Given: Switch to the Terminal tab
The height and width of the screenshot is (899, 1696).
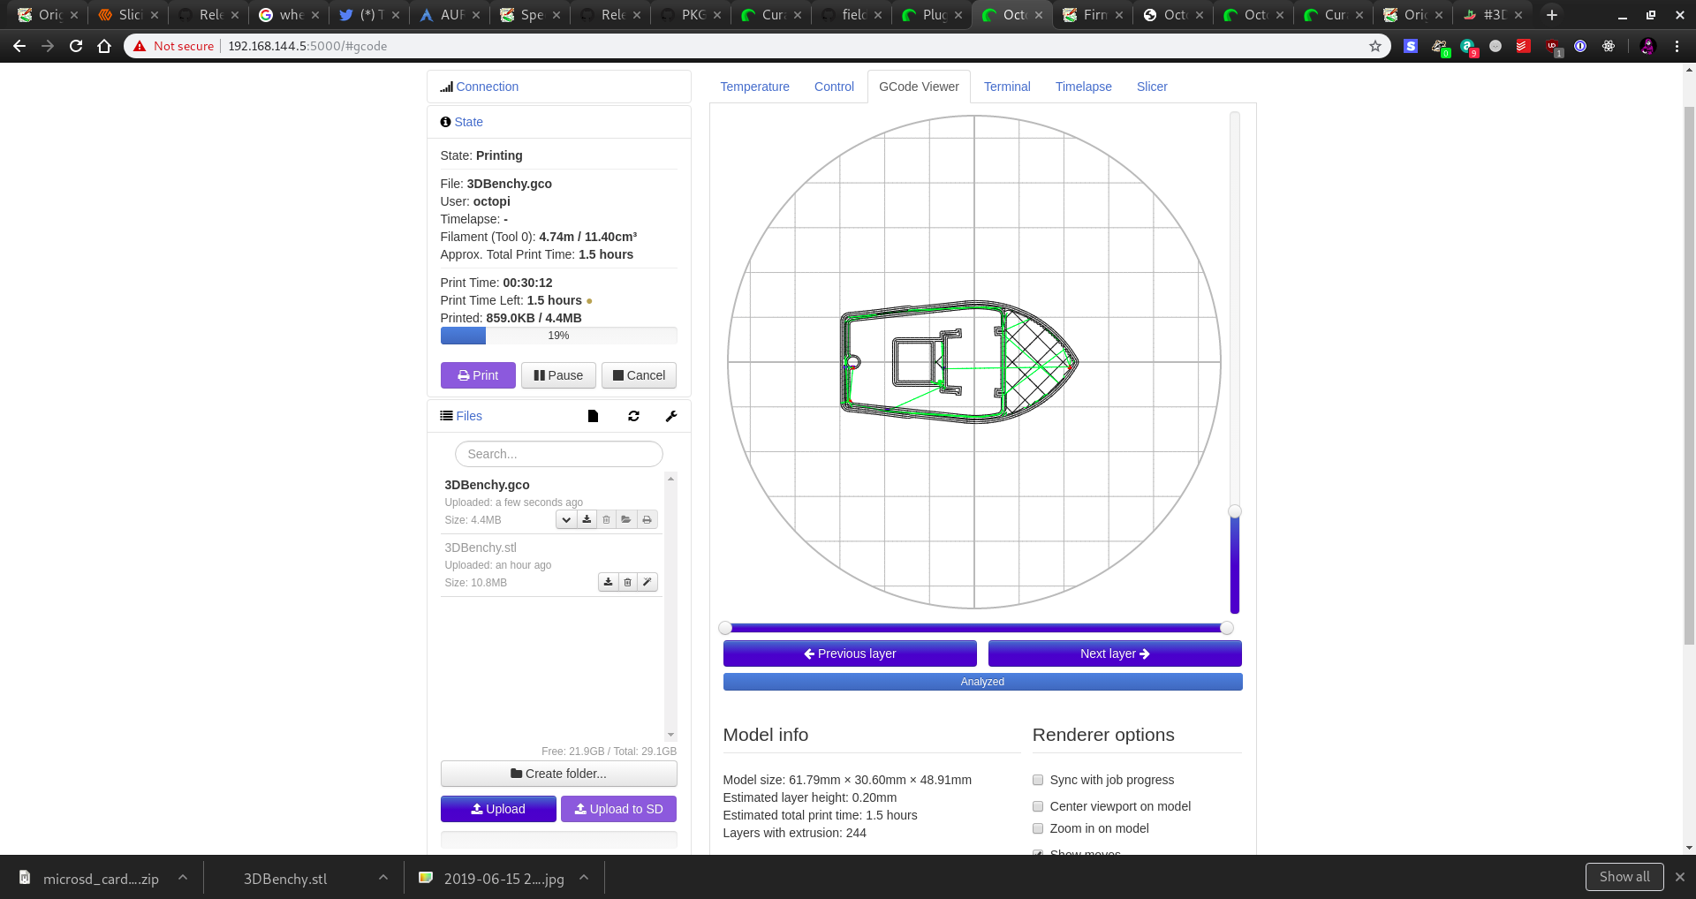Looking at the screenshot, I should click(x=1007, y=87).
